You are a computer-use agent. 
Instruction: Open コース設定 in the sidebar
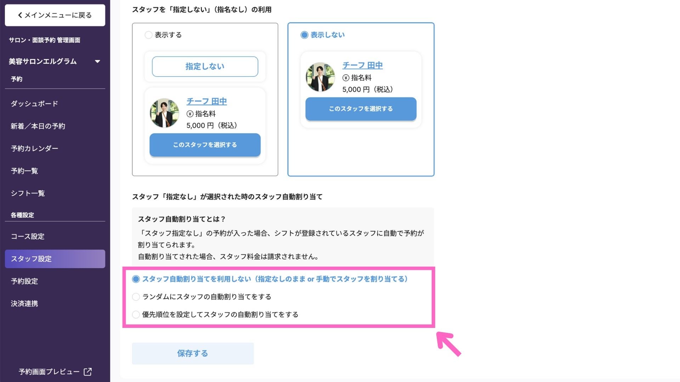tap(28, 237)
